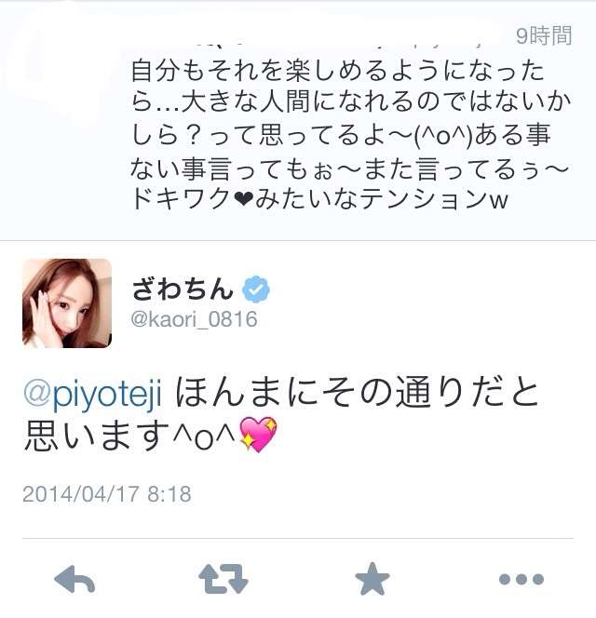Open the @piyoteji mention link
596x618 pixels.
coord(93,393)
